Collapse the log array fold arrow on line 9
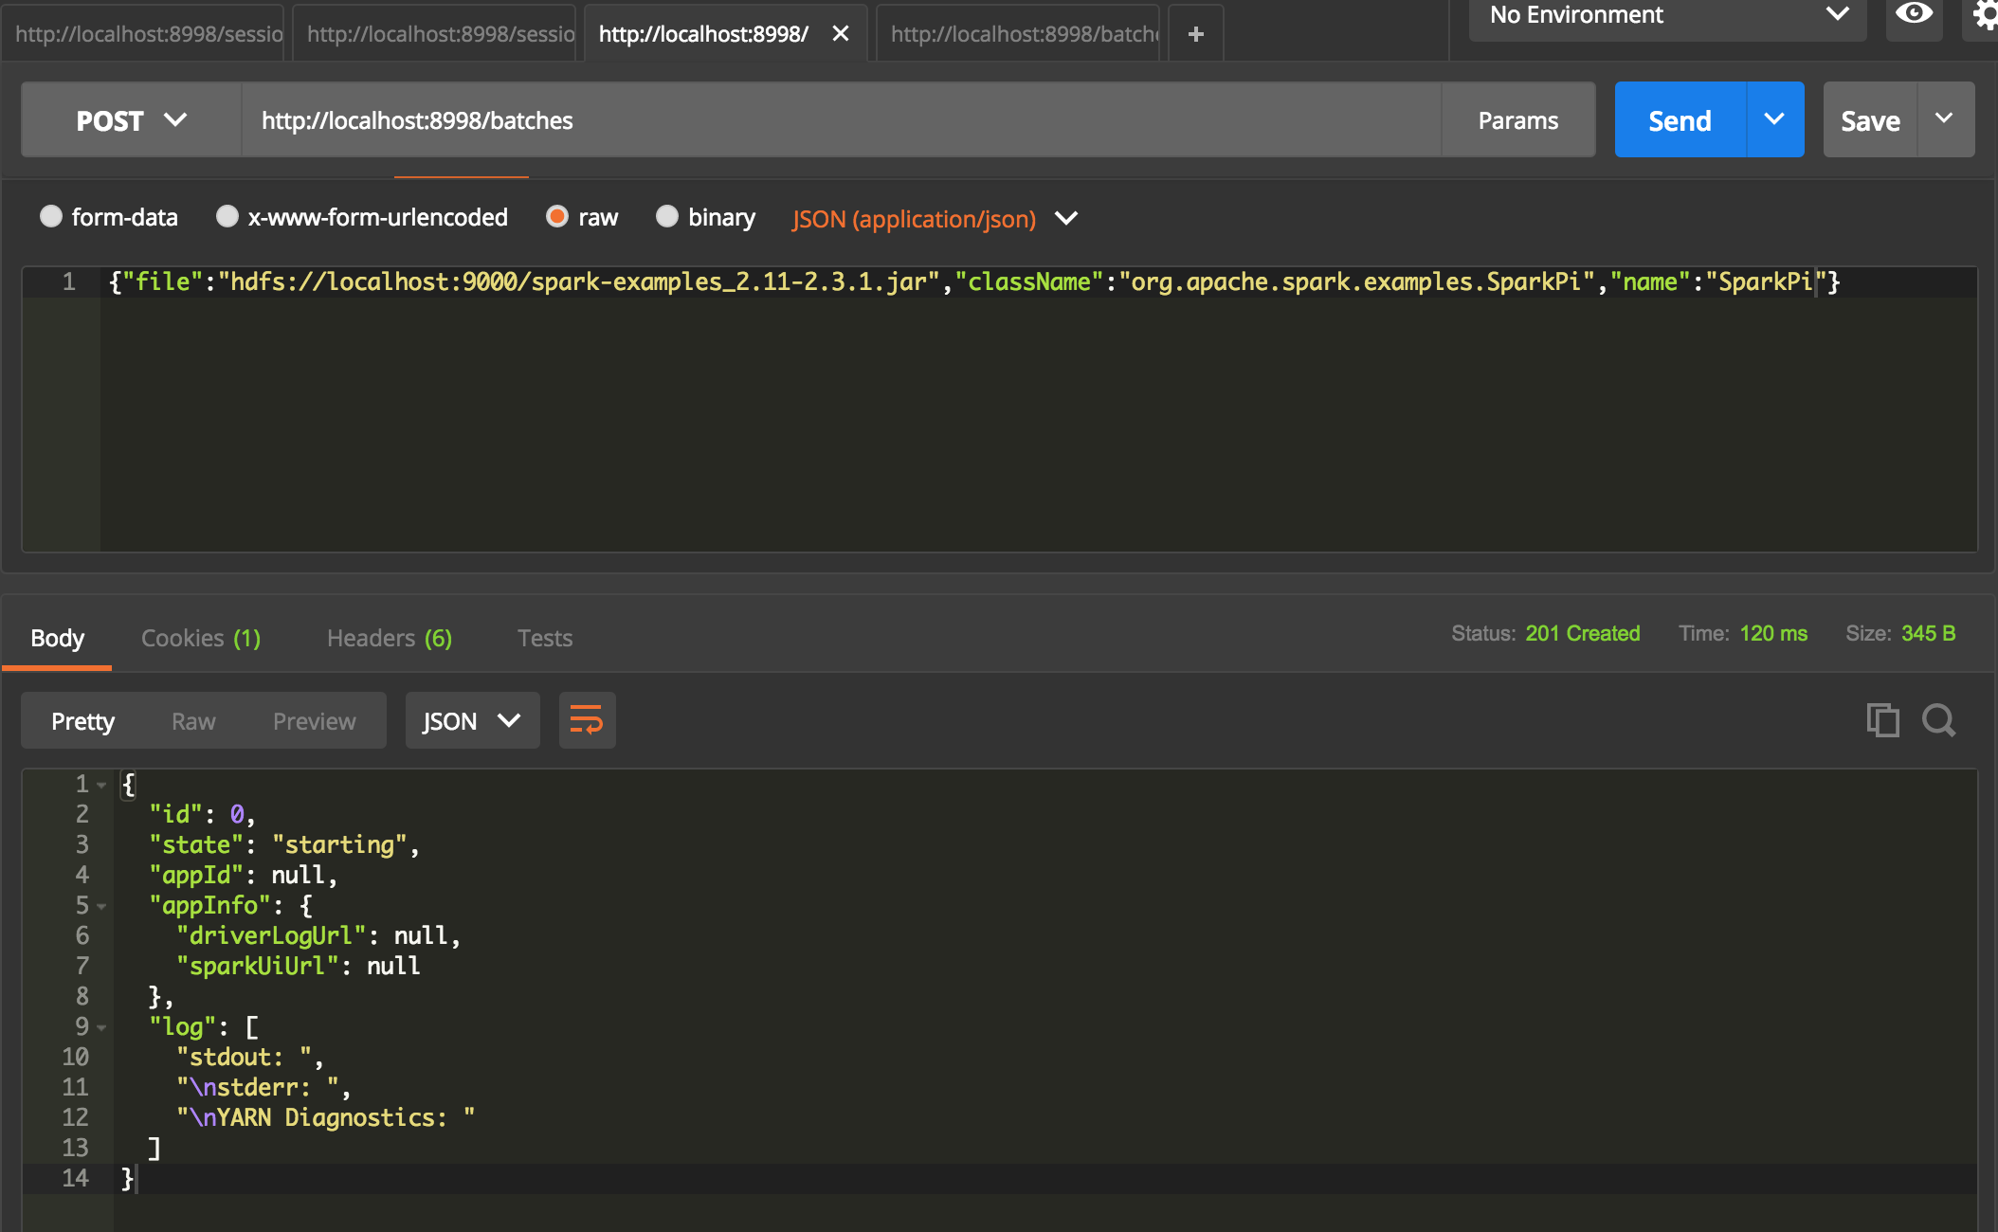 (x=101, y=1027)
